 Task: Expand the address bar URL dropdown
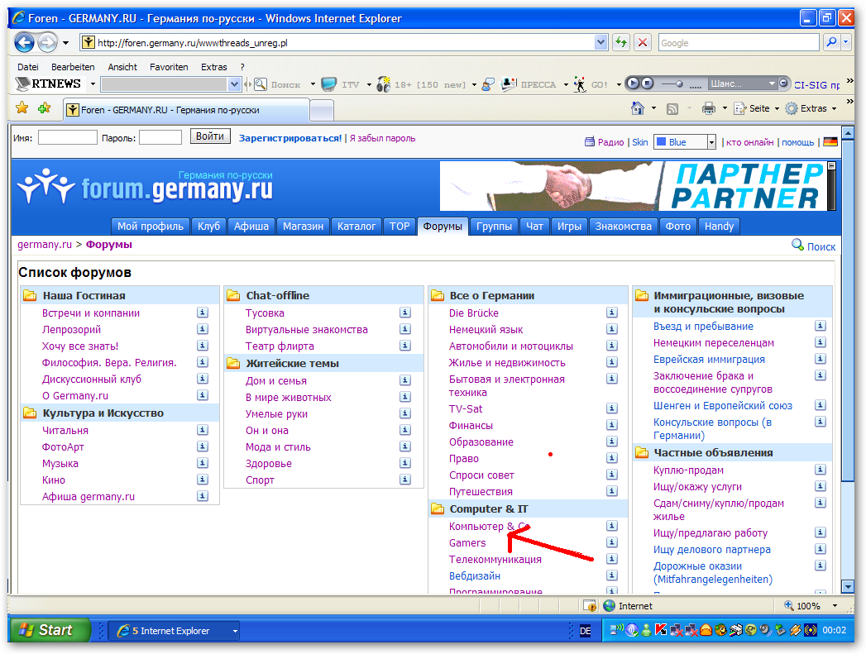tap(601, 42)
